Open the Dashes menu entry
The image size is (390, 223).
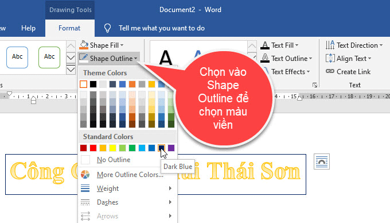click(127, 202)
